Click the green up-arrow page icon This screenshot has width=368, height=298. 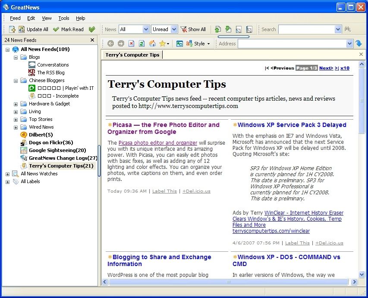pyautogui.click(x=218, y=29)
